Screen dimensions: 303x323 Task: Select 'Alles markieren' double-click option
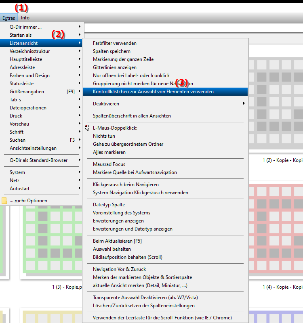[165, 152]
